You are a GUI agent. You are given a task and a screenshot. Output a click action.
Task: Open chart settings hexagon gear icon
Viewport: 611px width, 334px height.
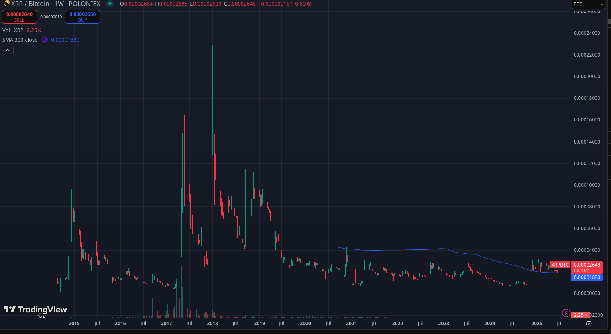[x=589, y=324]
